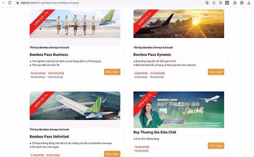254x157 pixels.
Task: Buy Bay Thương Gia Siêu Chất now
Action: pos(216,145)
